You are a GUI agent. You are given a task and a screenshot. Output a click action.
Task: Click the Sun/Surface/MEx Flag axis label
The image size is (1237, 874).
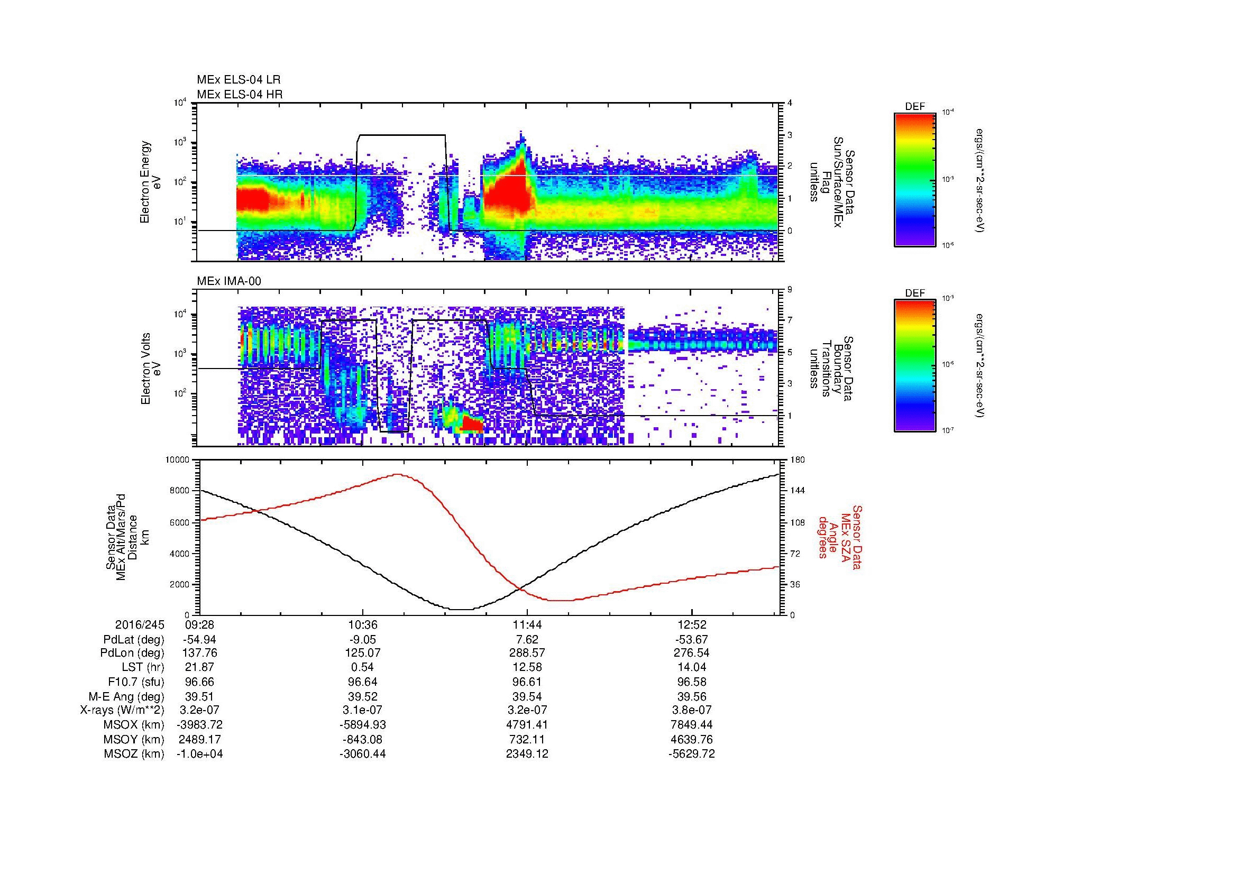click(832, 182)
